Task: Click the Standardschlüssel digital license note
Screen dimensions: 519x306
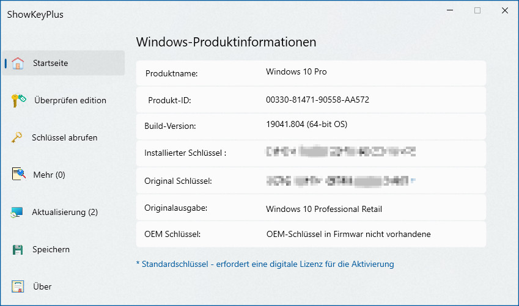Action: (x=265, y=264)
